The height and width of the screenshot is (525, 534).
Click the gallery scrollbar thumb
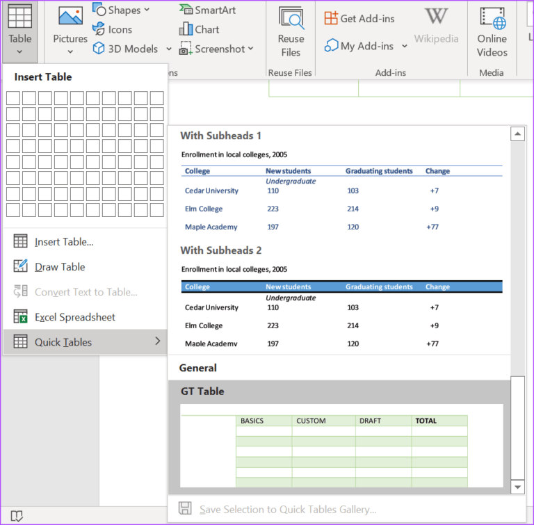point(517,428)
